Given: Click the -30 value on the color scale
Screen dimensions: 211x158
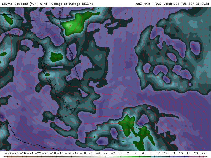Looking at the screenshot, I should [8, 153].
